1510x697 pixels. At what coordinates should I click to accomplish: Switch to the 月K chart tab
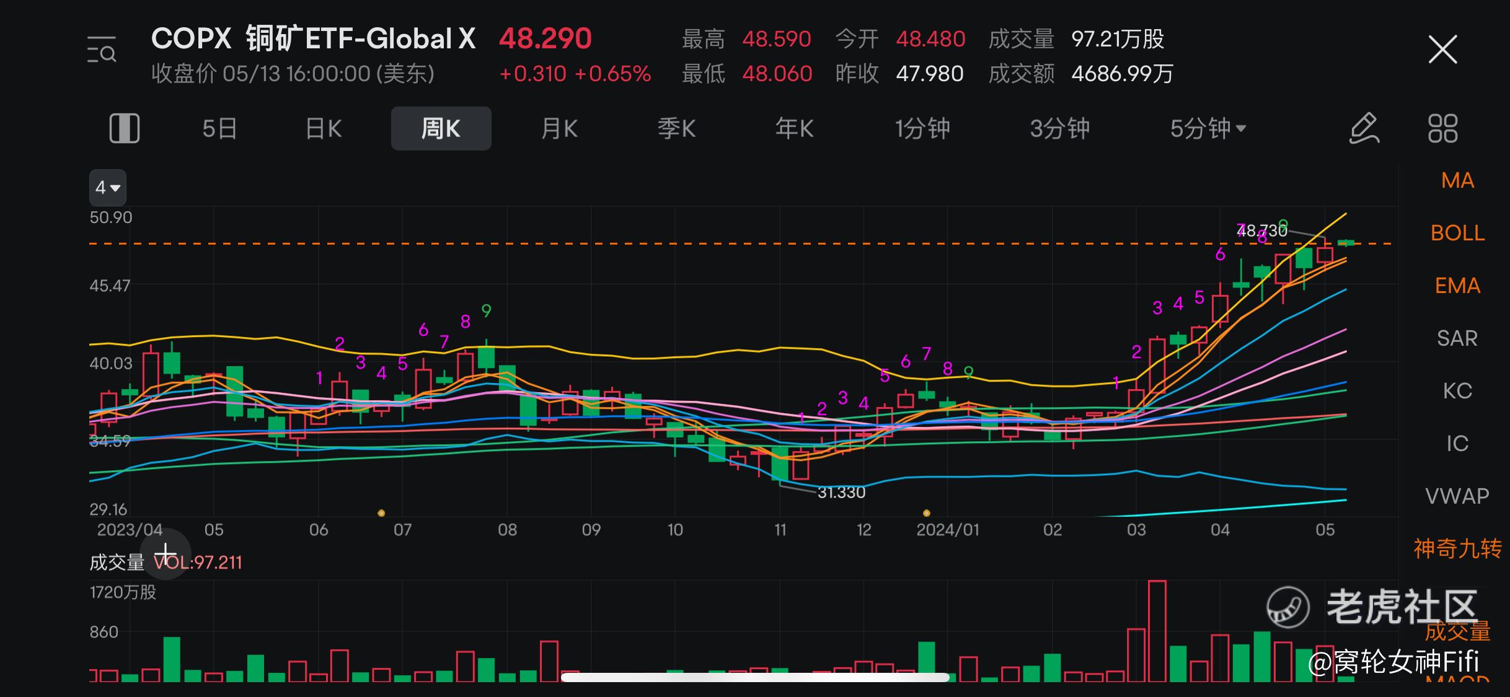pyautogui.click(x=559, y=129)
